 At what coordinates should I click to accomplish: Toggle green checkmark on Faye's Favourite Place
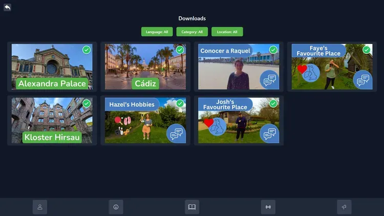click(x=367, y=50)
